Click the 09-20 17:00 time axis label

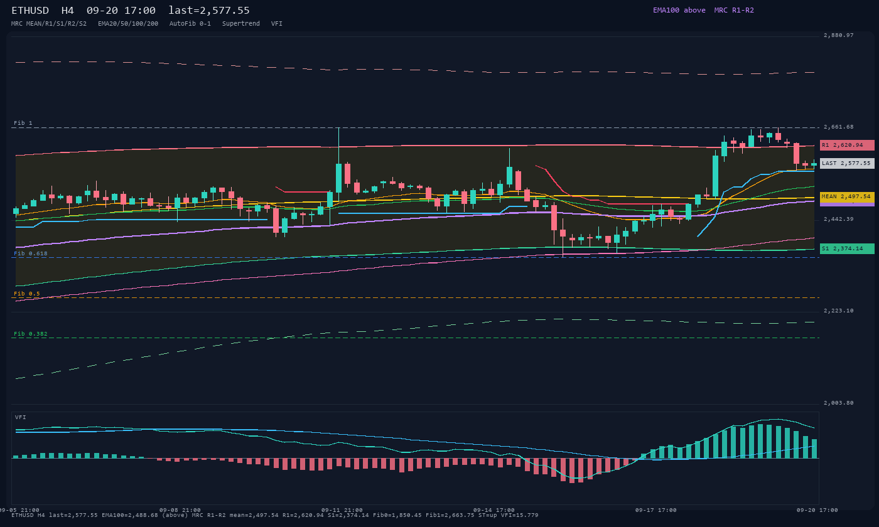(817, 510)
